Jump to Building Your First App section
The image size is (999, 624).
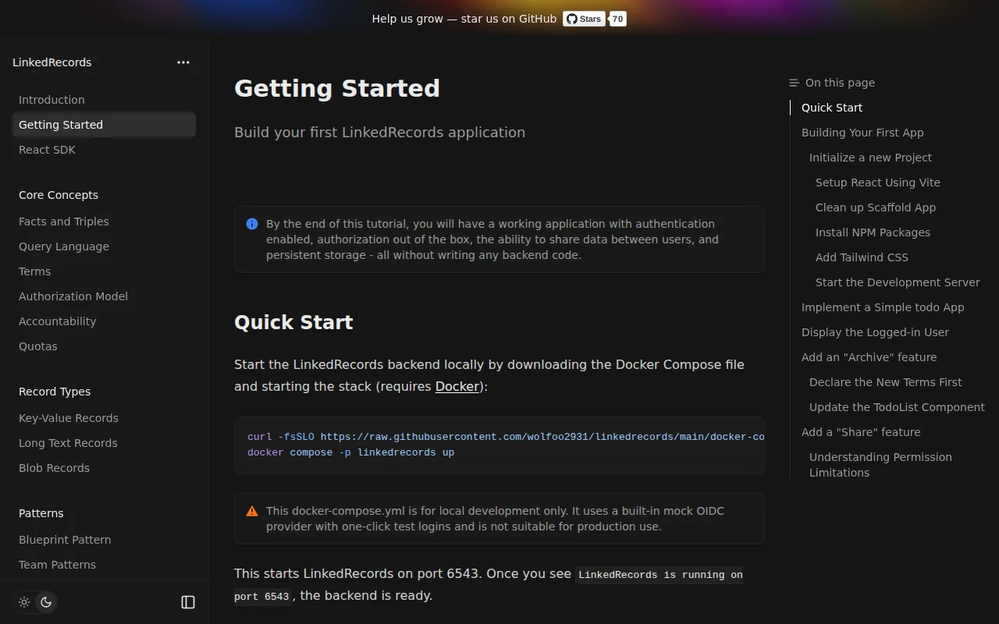pos(862,133)
